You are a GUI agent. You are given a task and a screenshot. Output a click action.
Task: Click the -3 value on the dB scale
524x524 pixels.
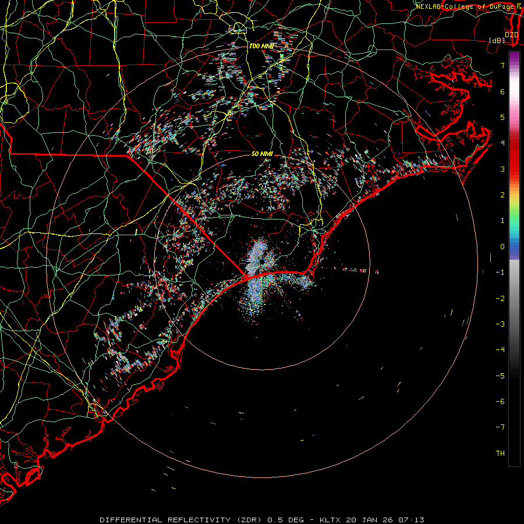500,324
